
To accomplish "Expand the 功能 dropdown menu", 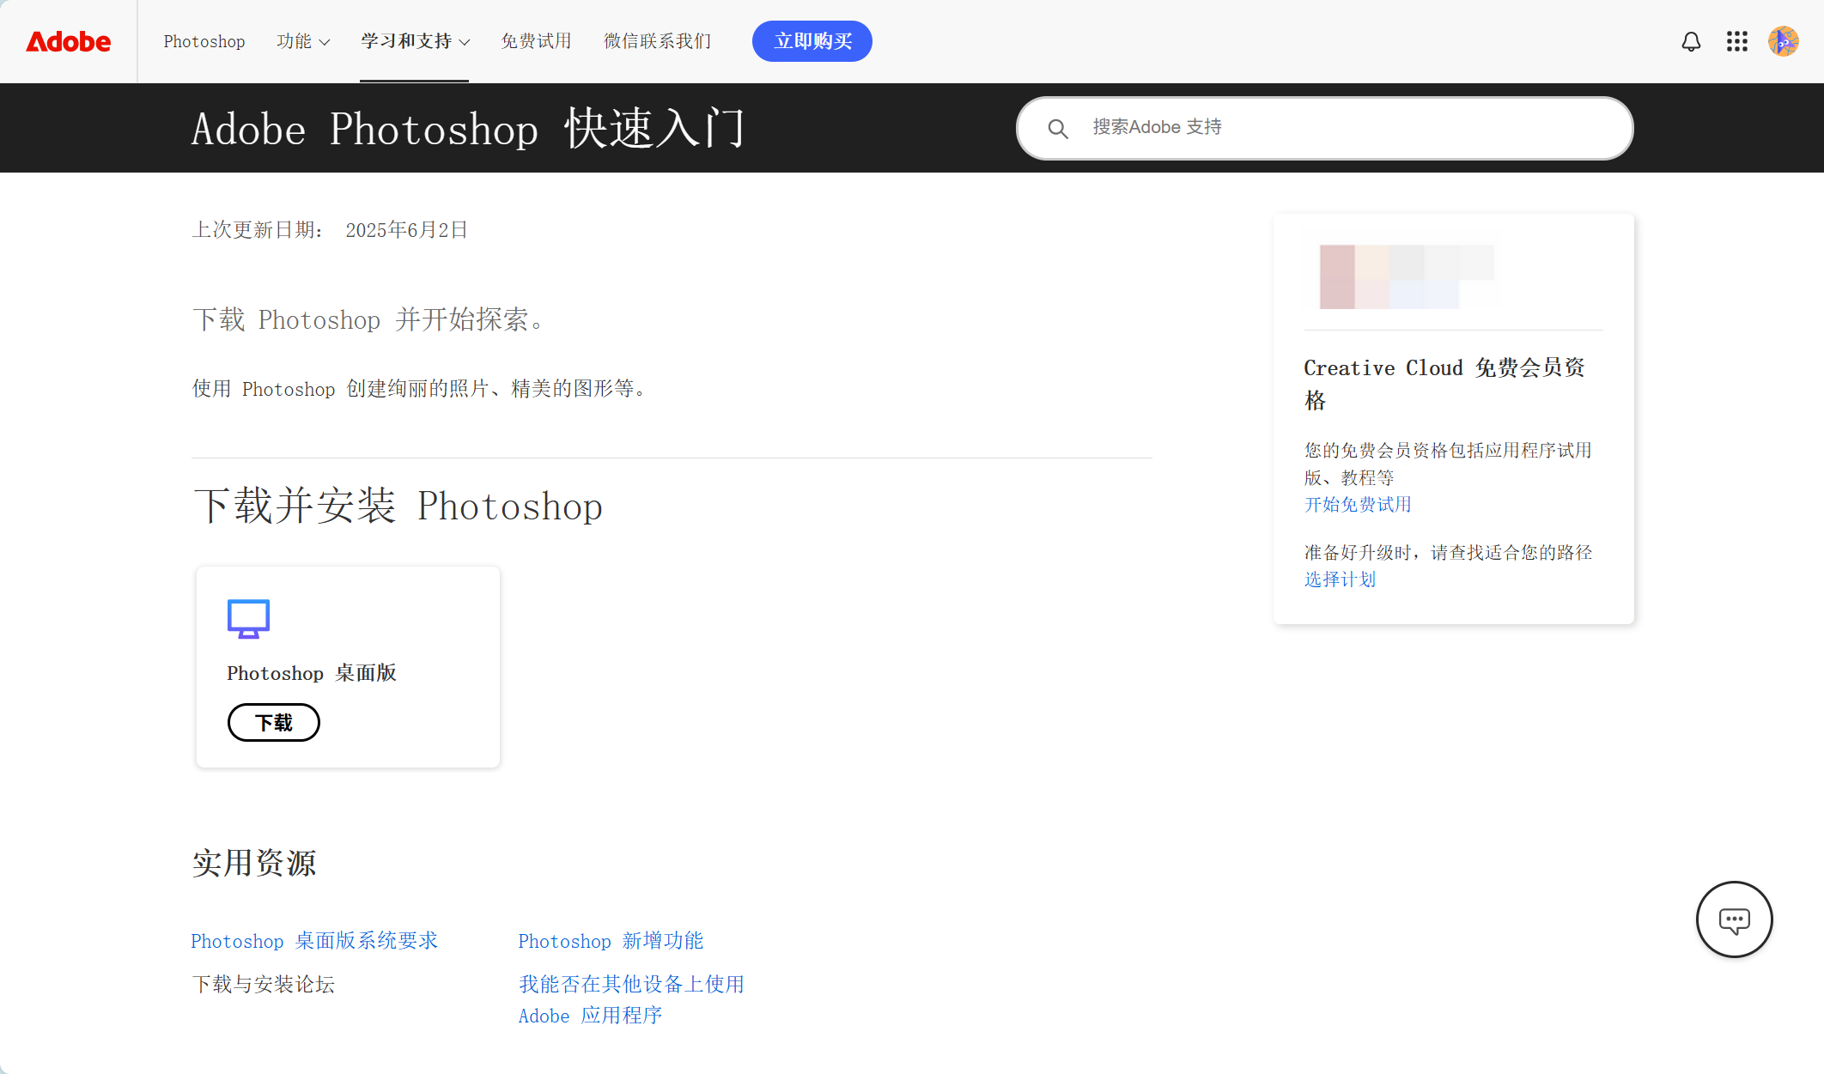I will (303, 41).
